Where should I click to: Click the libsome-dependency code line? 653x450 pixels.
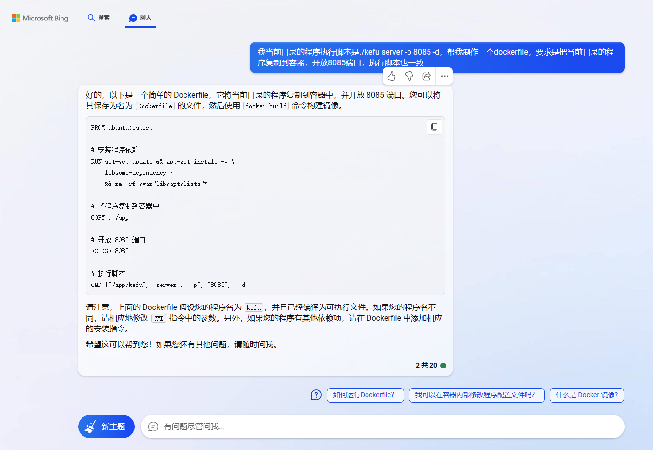139,173
